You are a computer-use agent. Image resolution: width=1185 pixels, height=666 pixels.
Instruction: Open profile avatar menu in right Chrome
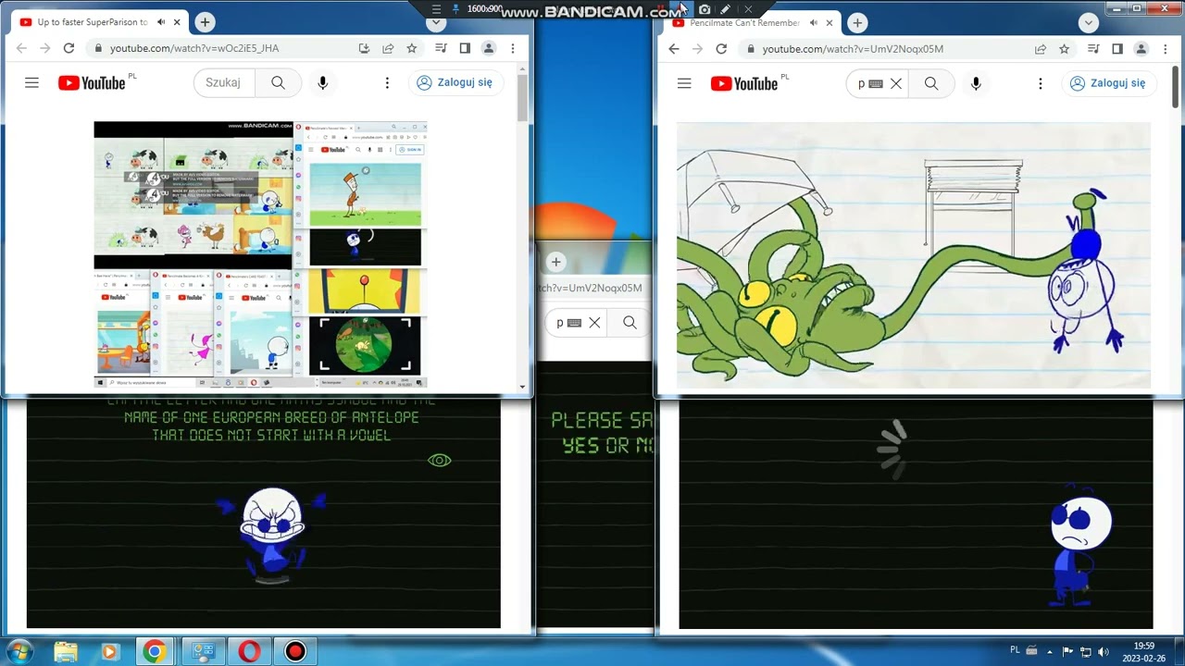[x=1141, y=48]
